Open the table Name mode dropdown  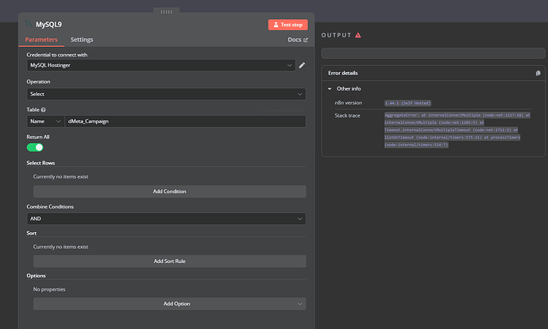pyautogui.click(x=45, y=122)
